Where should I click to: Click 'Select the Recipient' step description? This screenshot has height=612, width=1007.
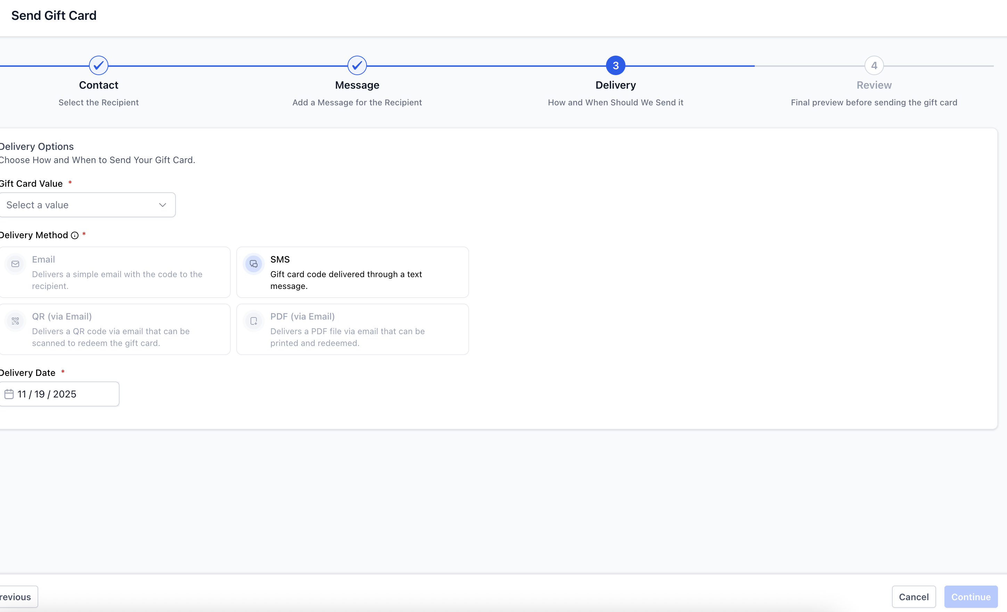coord(98,102)
